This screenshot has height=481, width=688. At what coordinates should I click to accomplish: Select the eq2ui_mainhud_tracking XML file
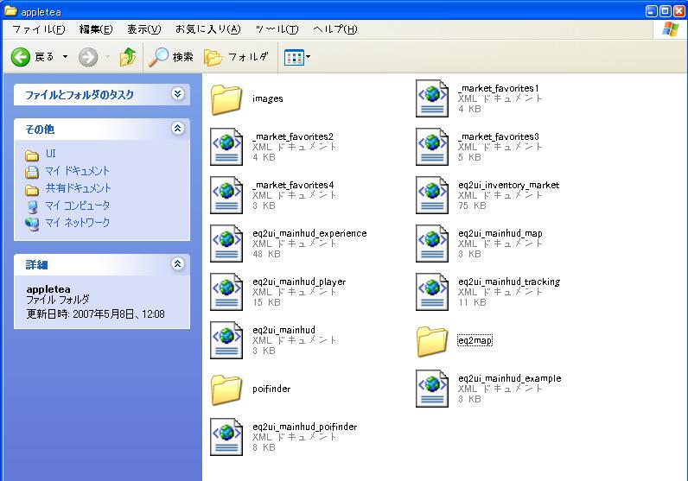click(431, 292)
